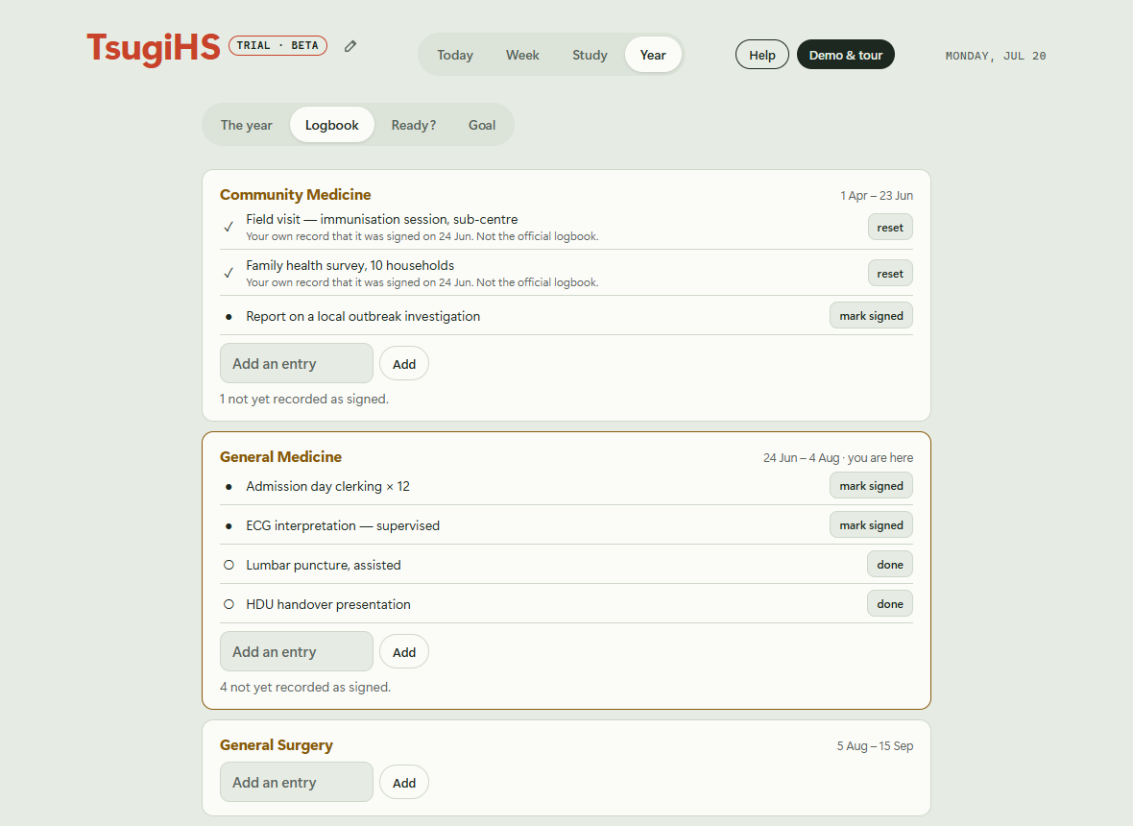Click the bullet beside outbreak investigation report
1133x826 pixels.
229,317
